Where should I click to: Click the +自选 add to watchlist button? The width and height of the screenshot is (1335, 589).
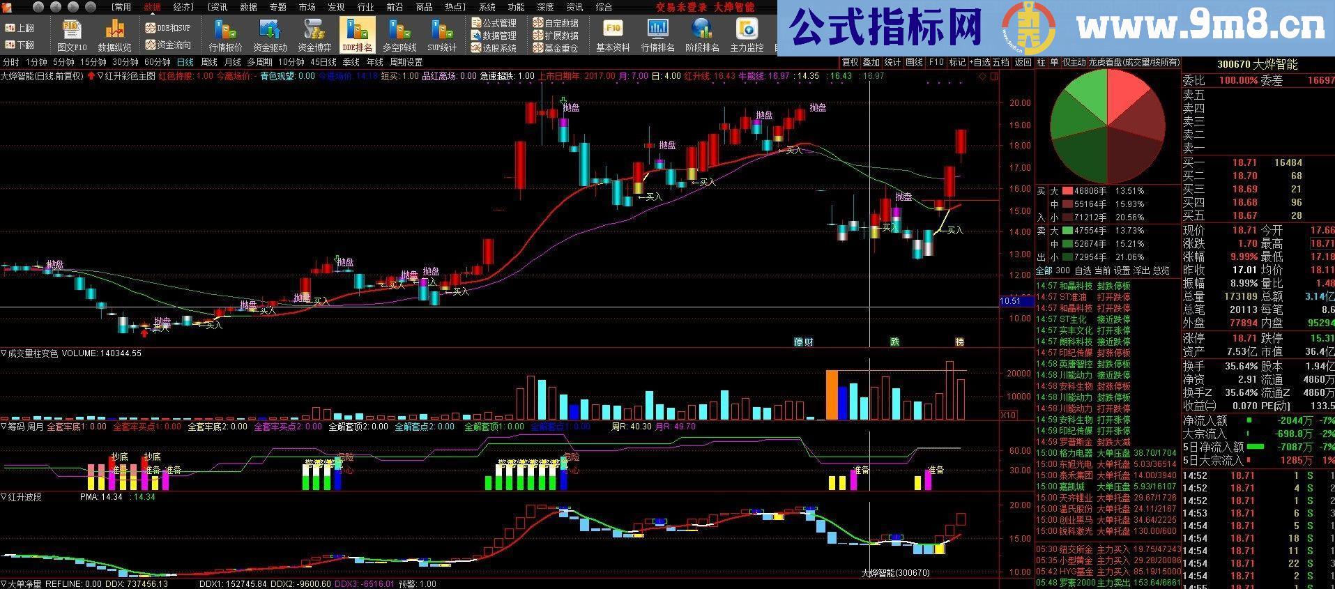tap(979, 62)
